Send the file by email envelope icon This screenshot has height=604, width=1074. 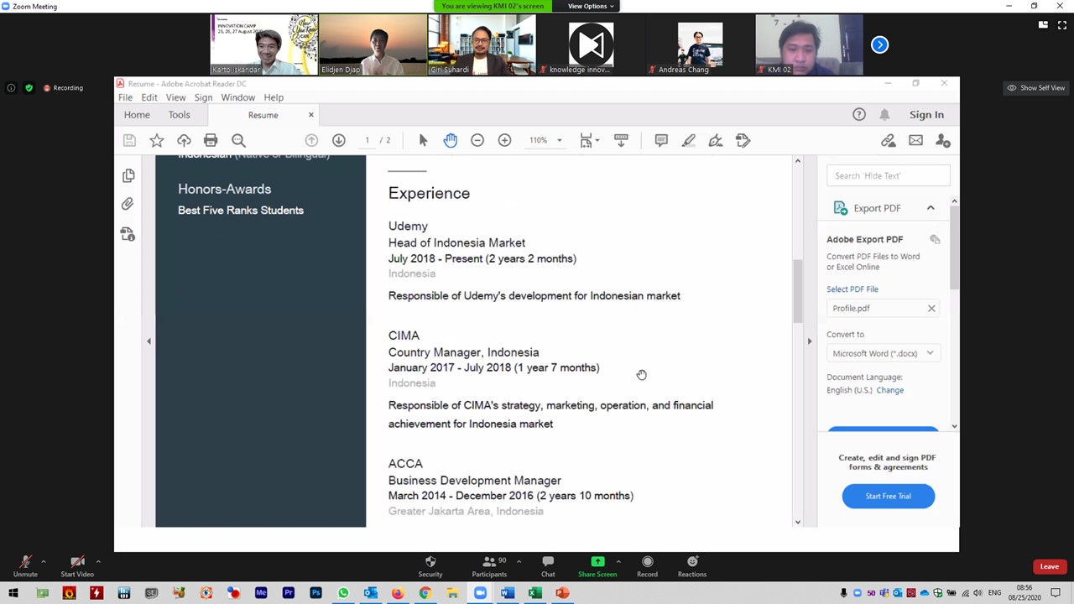pyautogui.click(x=915, y=140)
